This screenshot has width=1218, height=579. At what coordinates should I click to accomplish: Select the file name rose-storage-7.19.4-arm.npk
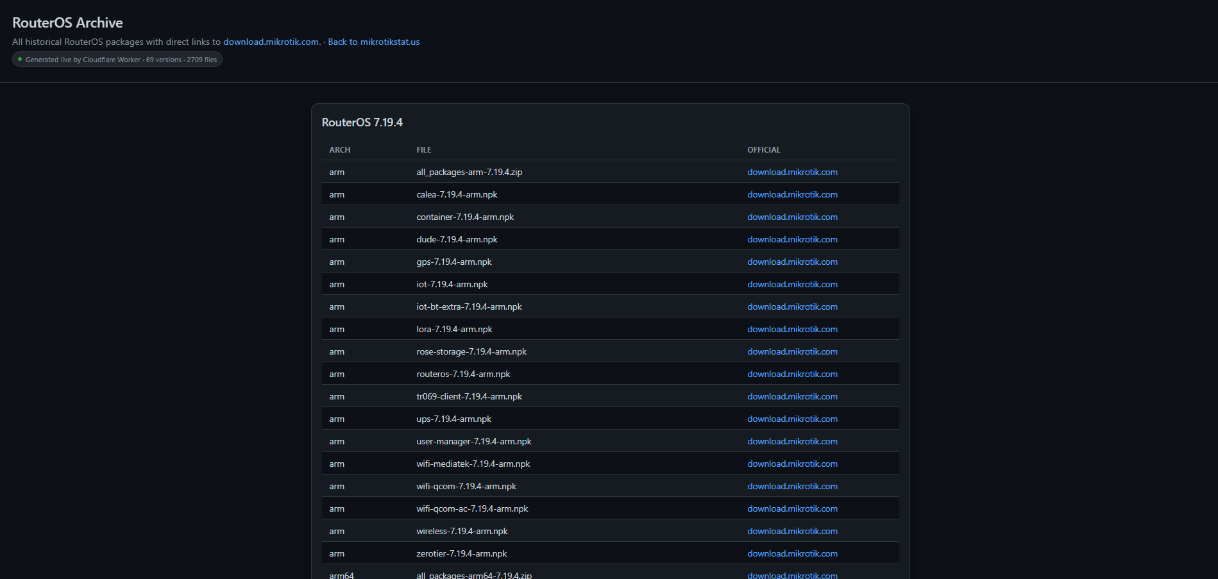pyautogui.click(x=471, y=351)
